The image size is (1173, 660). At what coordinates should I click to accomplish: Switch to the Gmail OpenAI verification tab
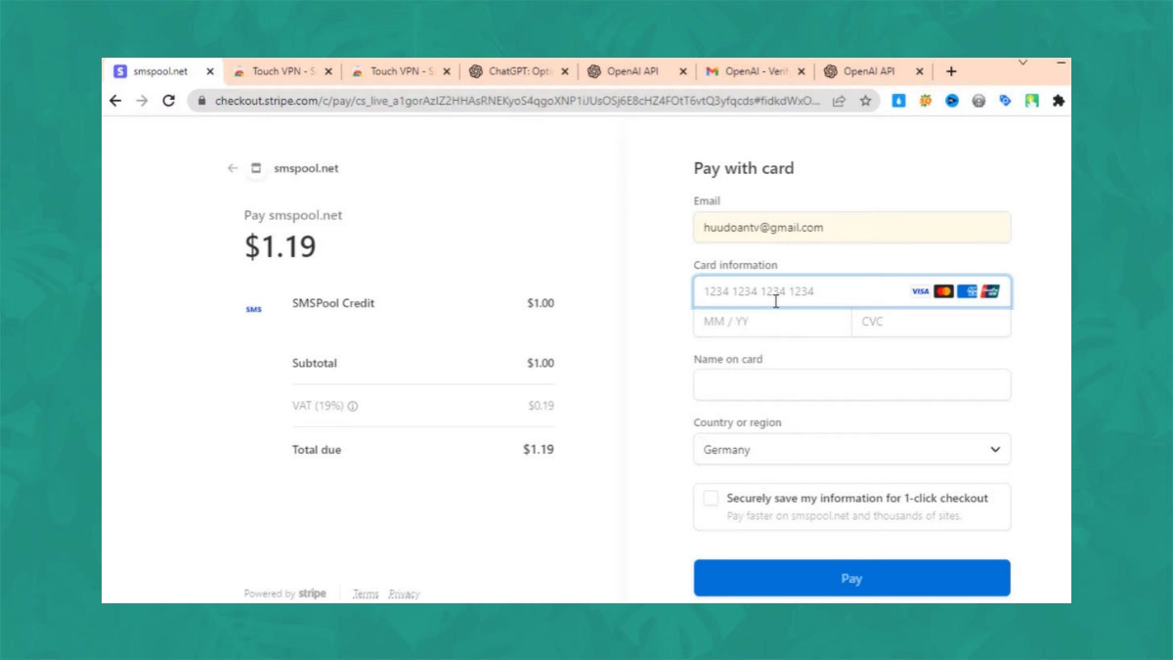(748, 71)
